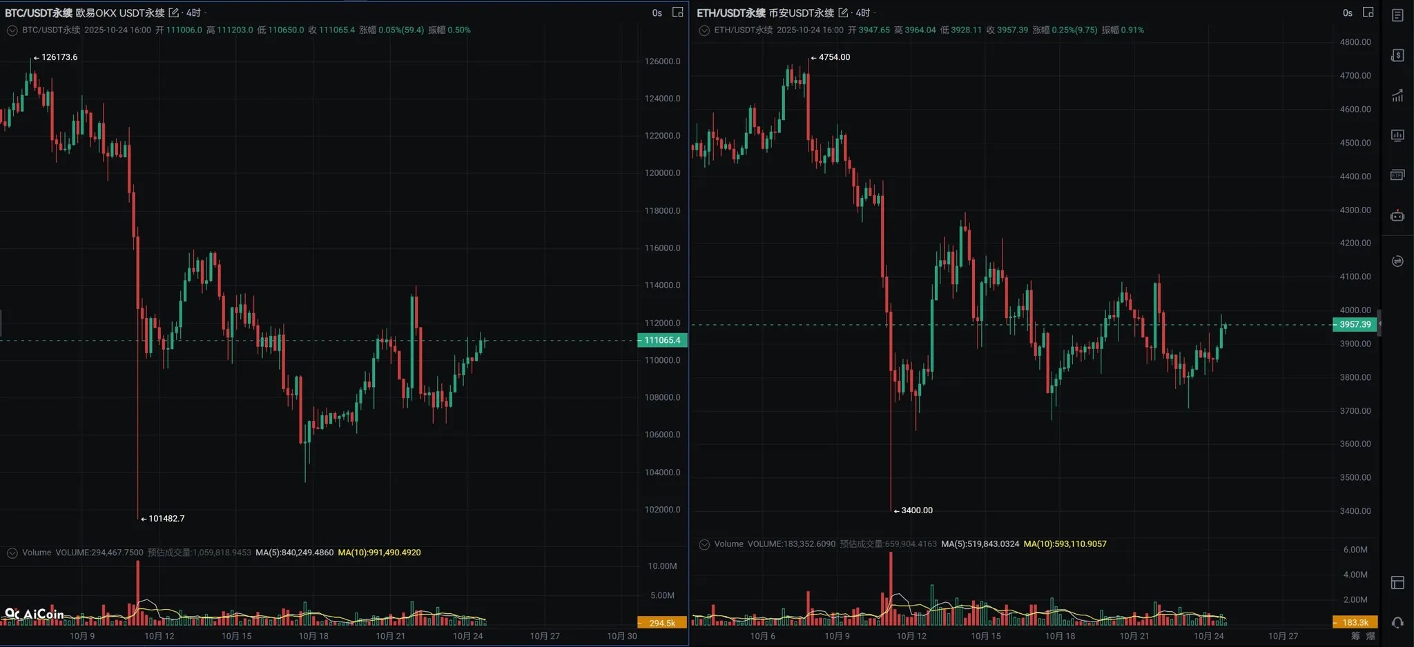Open the news list icon in right sidebar
This screenshot has width=1414, height=647.
1397,15
